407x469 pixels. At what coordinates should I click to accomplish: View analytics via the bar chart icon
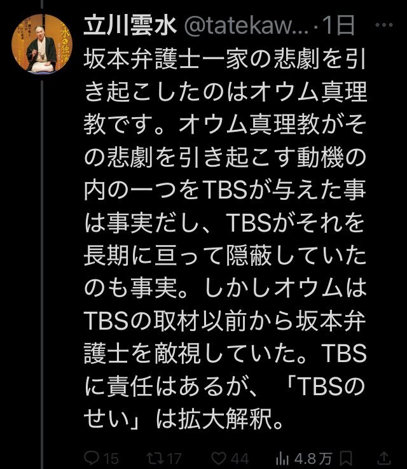coord(282,458)
